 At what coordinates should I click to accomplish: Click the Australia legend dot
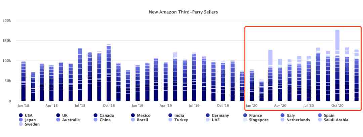pyautogui.click(x=58, y=120)
